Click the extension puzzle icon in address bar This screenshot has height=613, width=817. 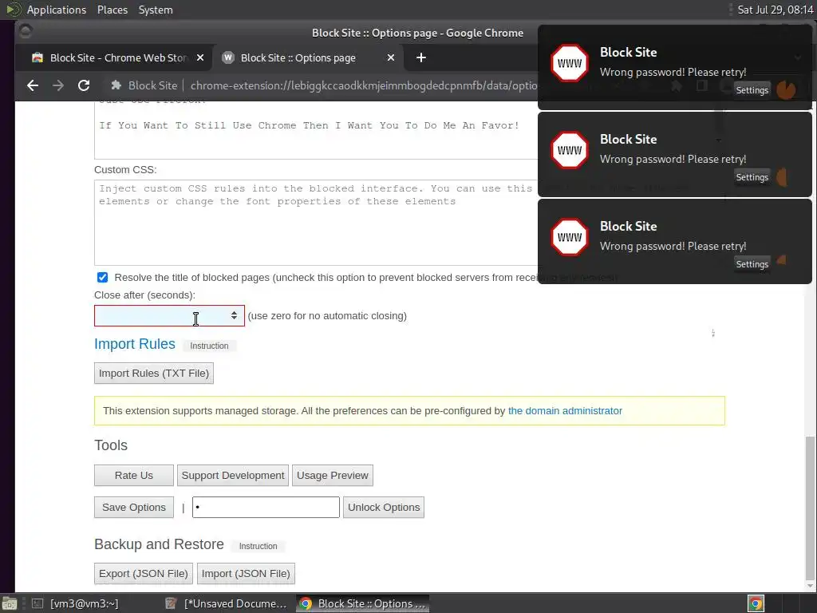(116, 85)
